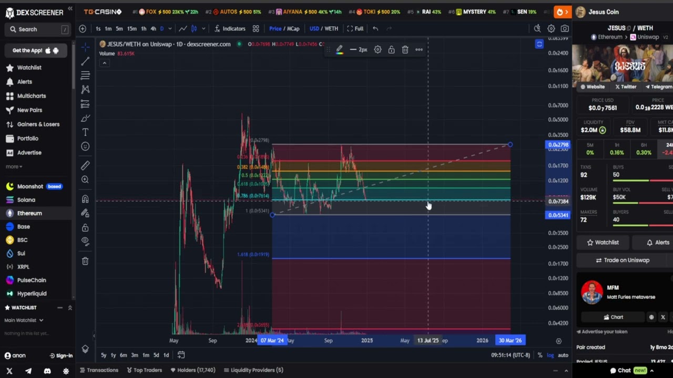
Task: Hide all drawings with eye icon
Action: (x=85, y=241)
